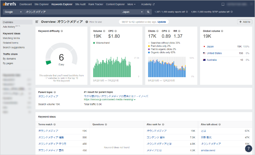Open Traffic share By domains

[x=9, y=59]
